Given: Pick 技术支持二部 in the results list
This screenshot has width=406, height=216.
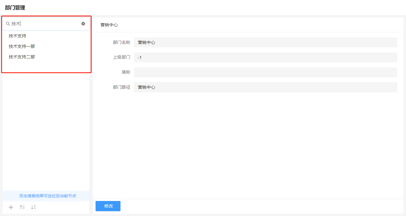Looking at the screenshot, I should click(x=22, y=57).
